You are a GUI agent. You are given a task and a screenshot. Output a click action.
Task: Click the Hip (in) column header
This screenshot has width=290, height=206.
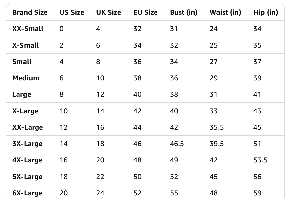point(265,12)
